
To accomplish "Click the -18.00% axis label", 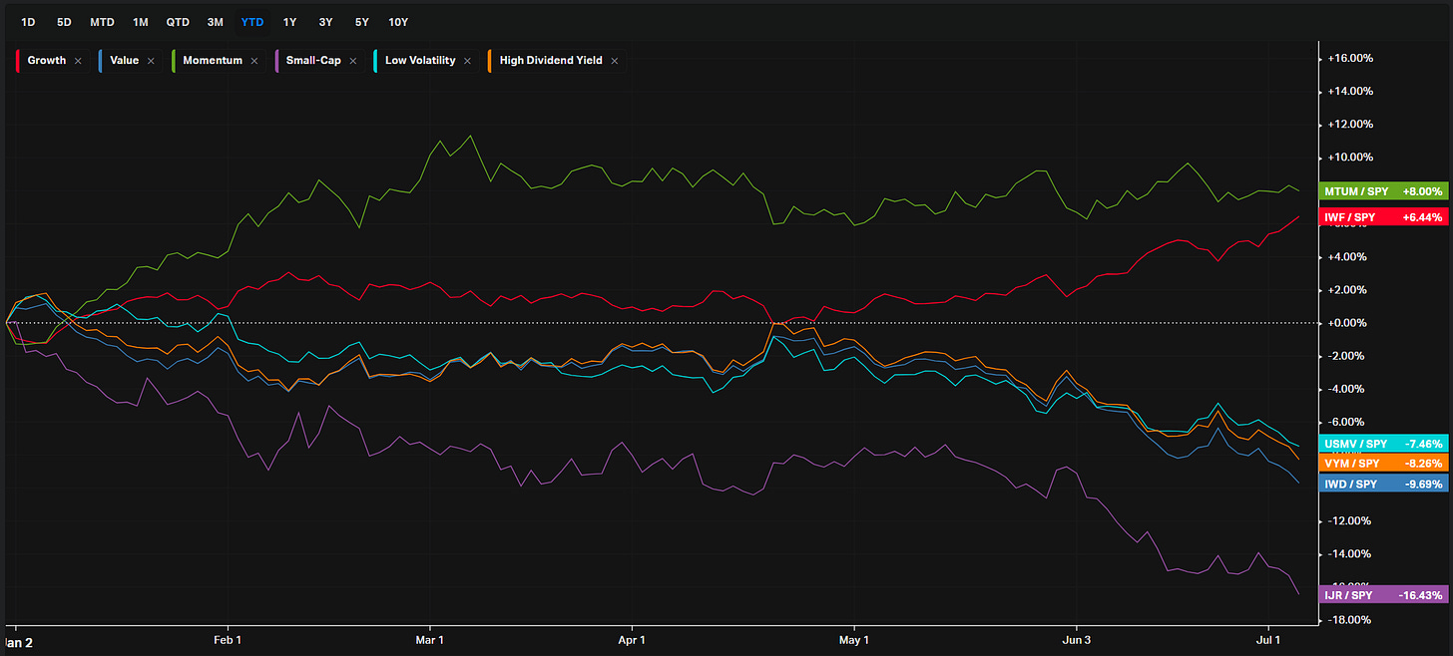I will [1350, 620].
